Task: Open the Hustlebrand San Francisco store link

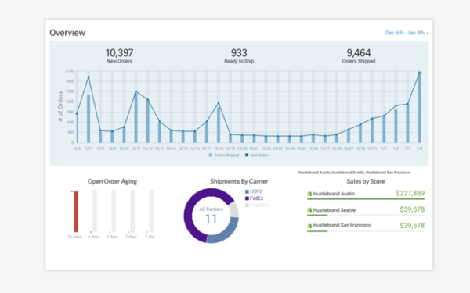Action: (x=342, y=225)
